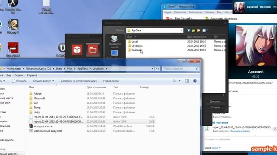
Task: Create new folder in the file dialog
Action: point(199,31)
